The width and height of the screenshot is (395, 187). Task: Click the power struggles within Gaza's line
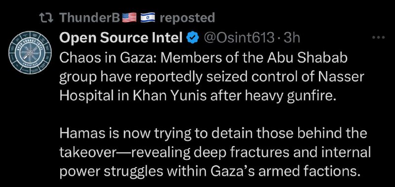208,172
